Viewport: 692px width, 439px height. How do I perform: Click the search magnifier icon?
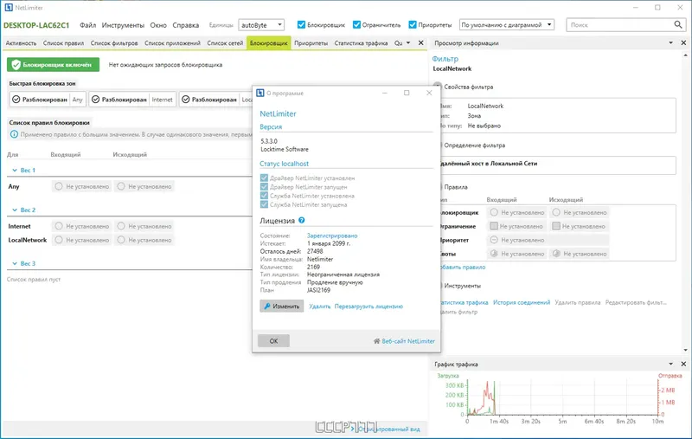678,25
